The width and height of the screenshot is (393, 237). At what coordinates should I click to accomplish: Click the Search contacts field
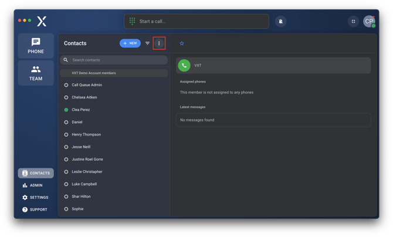(117, 60)
